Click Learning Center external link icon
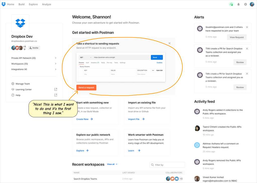This screenshot has height=183, width=257. click(55, 89)
